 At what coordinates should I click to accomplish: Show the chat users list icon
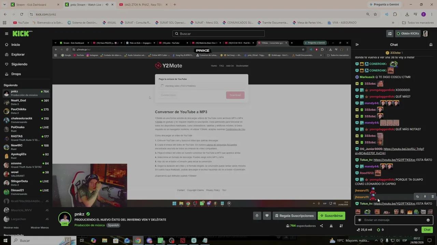431,45
